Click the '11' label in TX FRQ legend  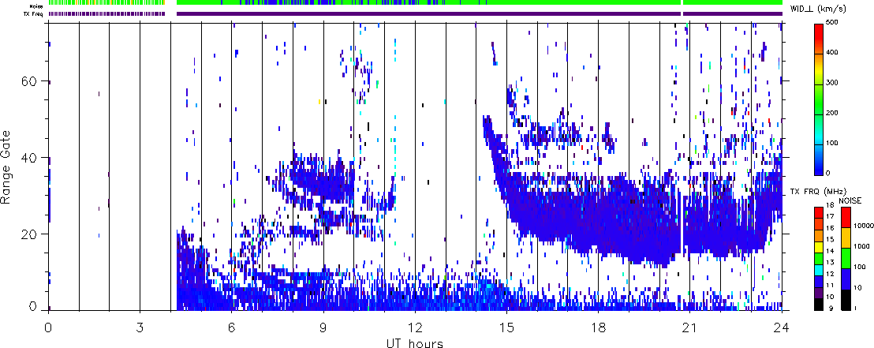pyautogui.click(x=830, y=285)
